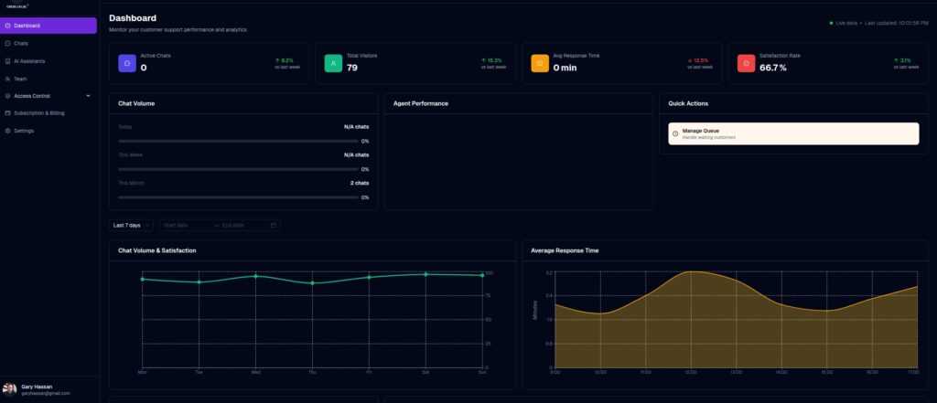937x403 pixels.
Task: Go to Chats in the sidebar
Action: (x=48, y=44)
